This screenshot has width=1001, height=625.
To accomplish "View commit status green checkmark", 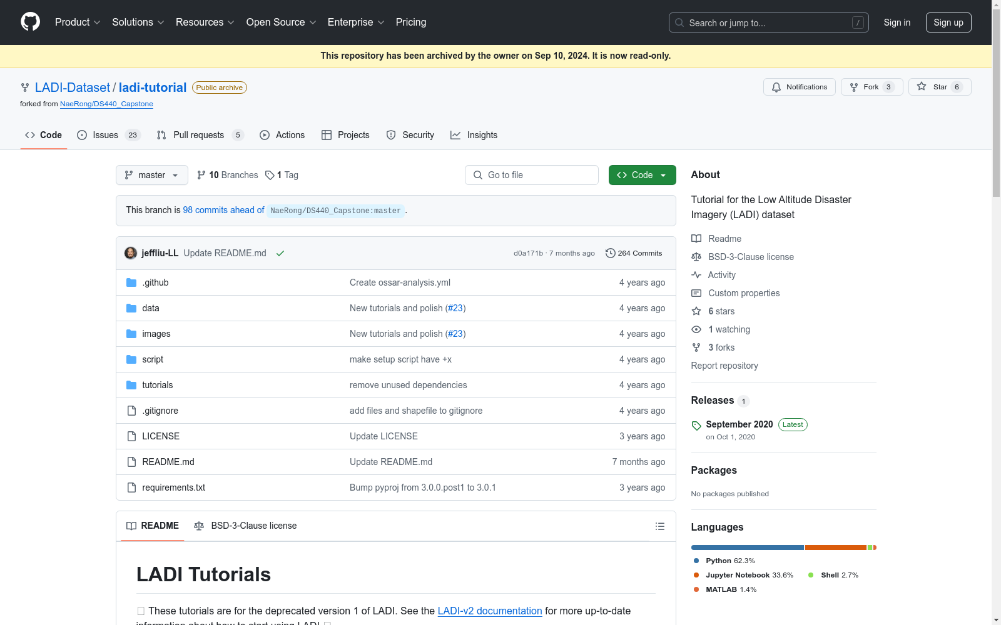I will click(x=280, y=253).
